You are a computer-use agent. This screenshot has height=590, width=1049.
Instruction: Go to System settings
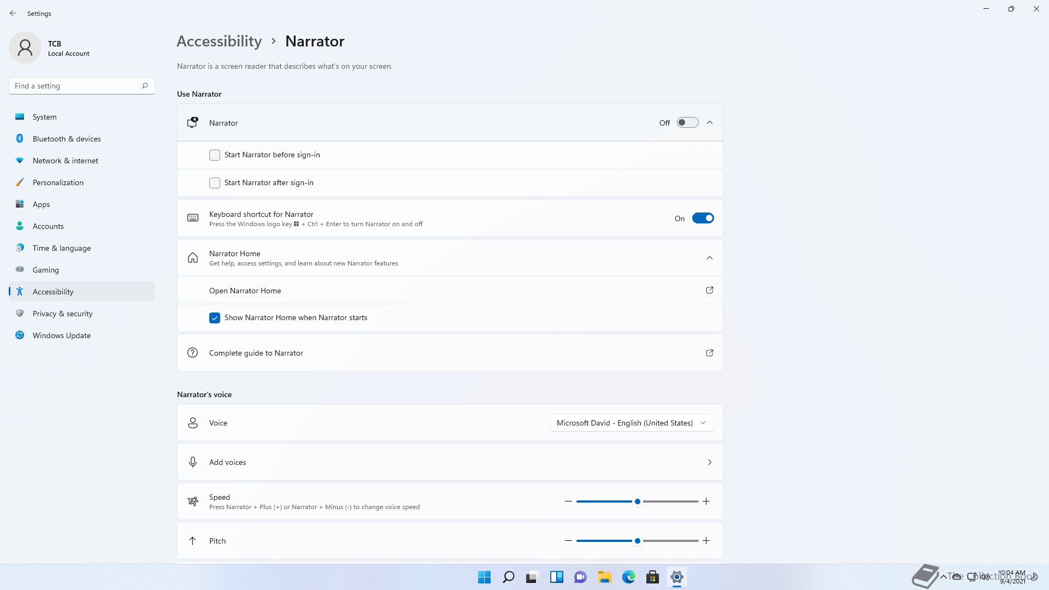pyautogui.click(x=82, y=117)
